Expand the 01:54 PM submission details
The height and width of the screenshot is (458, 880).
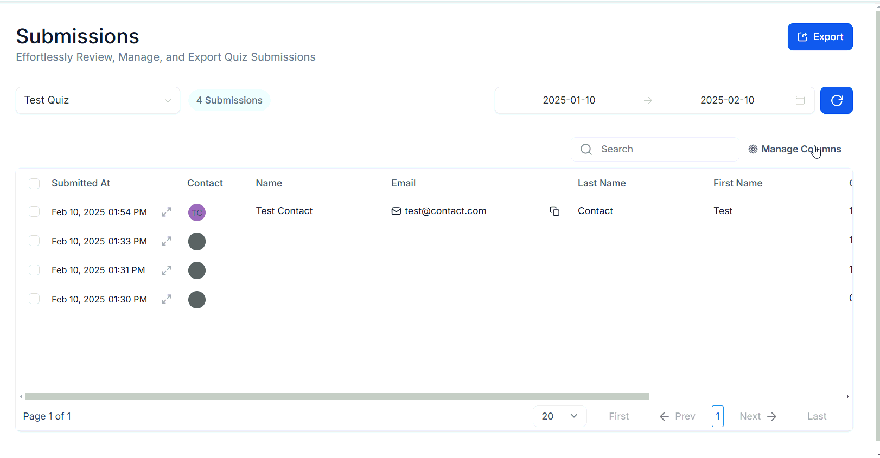pyautogui.click(x=167, y=212)
